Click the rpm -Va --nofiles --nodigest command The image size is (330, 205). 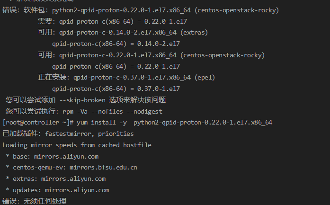pyautogui.click(x=113, y=111)
